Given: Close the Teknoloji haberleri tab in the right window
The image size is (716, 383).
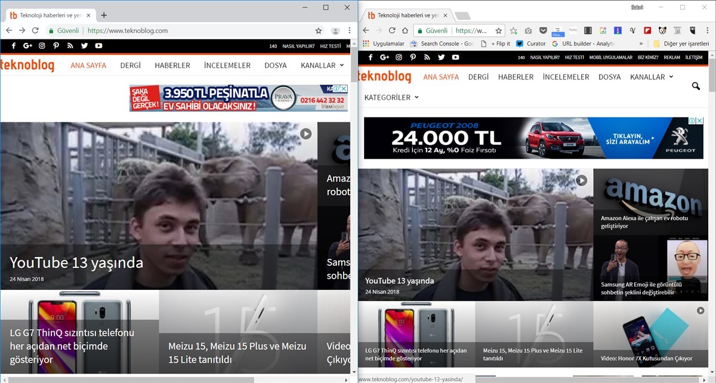Looking at the screenshot, I should [446, 16].
